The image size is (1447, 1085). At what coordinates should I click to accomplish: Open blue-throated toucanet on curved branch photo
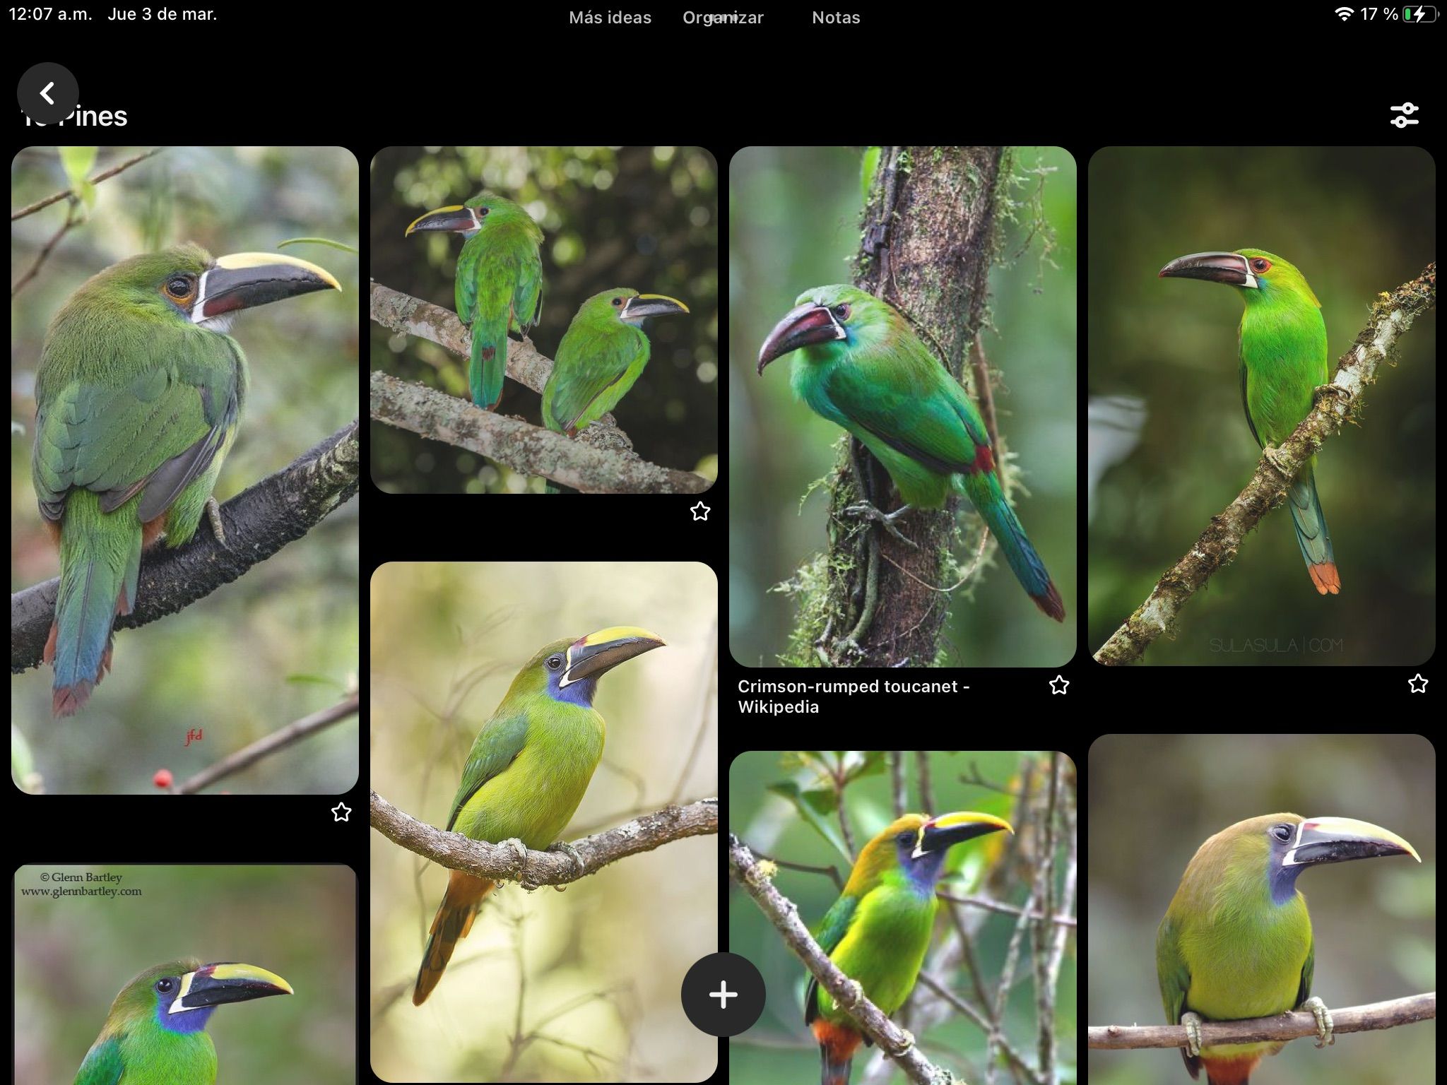[544, 822]
